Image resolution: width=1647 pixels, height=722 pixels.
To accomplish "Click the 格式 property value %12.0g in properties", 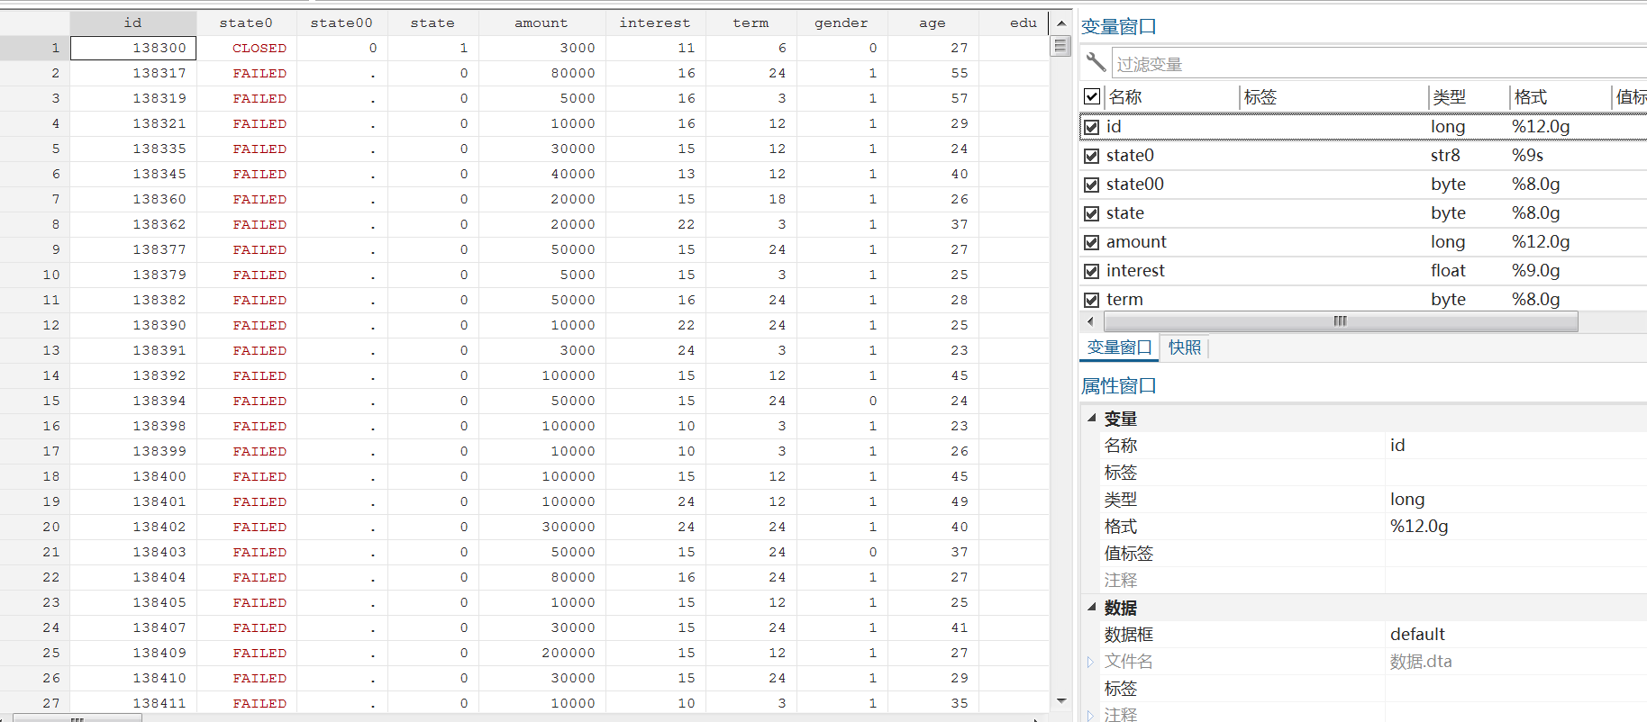I will (x=1419, y=527).
